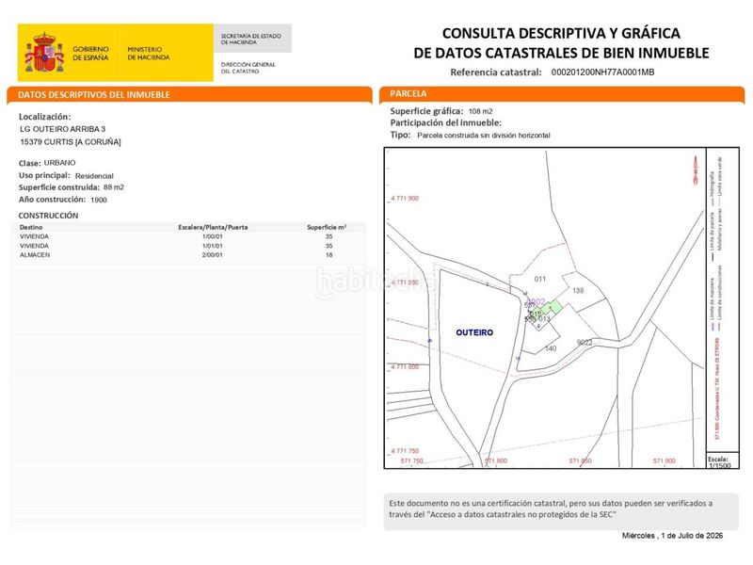This screenshot has height=565, width=753.
Task: Select the use value 'Residencial'
Action: click(x=94, y=176)
